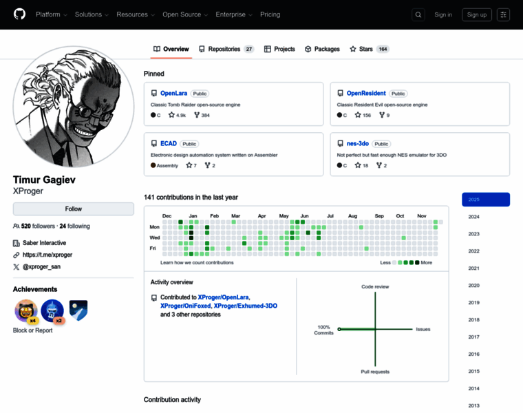Expand the Enterprise menu
523x413 pixels.
point(234,14)
